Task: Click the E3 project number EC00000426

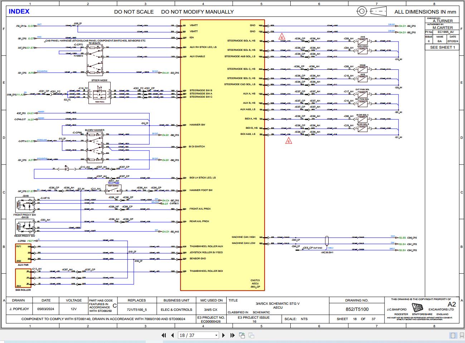Action: click(210, 321)
